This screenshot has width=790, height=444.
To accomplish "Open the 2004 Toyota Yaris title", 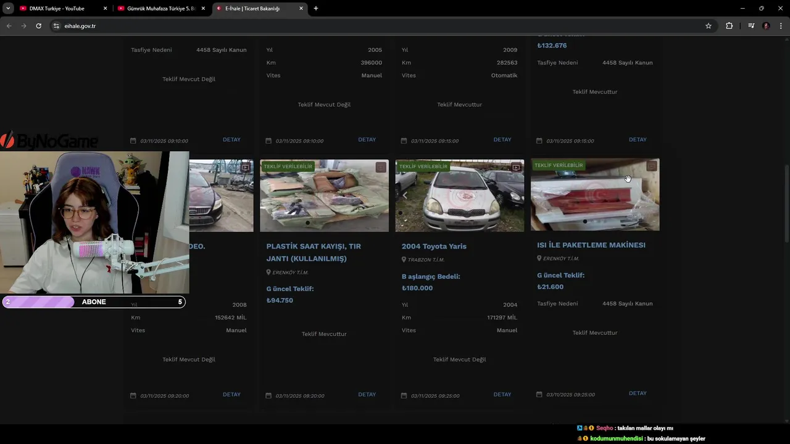I will pos(434,246).
